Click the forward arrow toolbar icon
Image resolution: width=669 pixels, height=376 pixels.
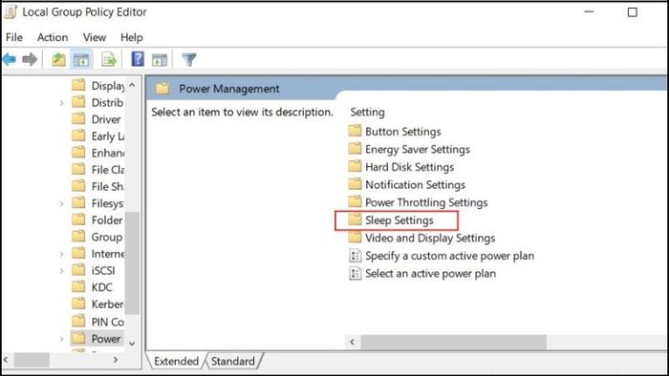[x=30, y=59]
